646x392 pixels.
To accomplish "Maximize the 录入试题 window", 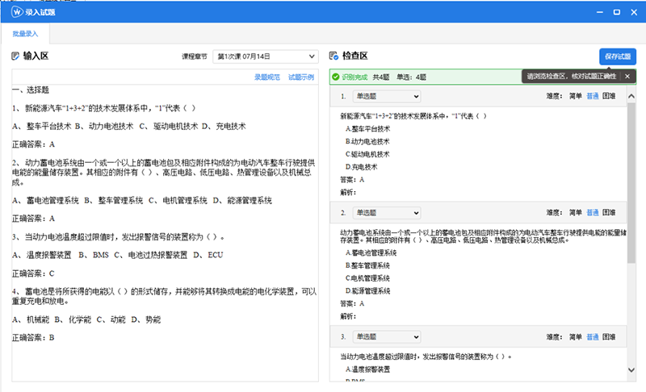I will [x=616, y=12].
